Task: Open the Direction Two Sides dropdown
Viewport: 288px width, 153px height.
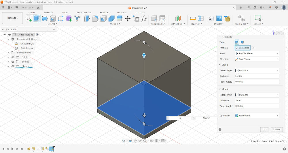Action: (257, 59)
